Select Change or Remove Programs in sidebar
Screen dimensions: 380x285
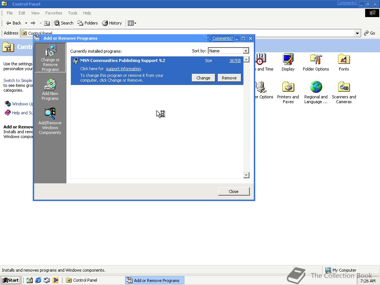click(50, 58)
